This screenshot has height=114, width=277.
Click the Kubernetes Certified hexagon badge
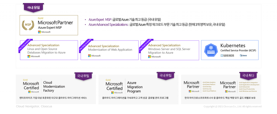(x=211, y=50)
